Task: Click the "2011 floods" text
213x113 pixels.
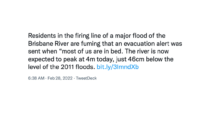Action: 80,67
